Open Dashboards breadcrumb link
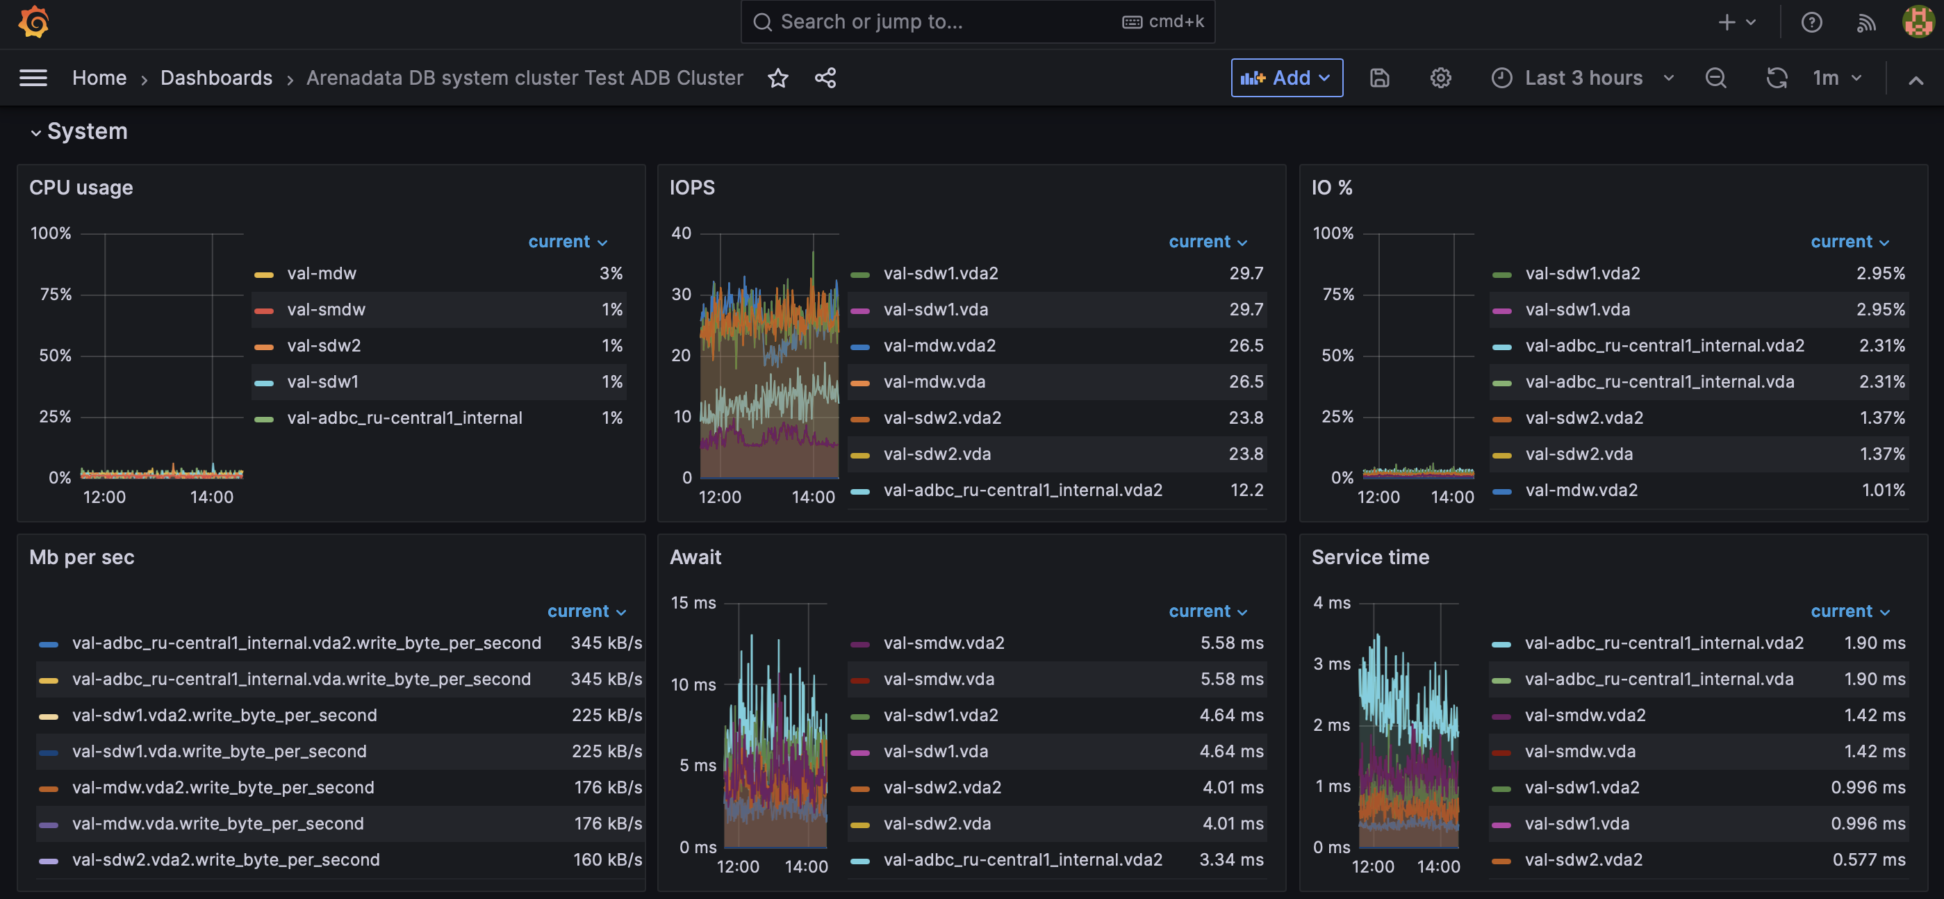Image resolution: width=1944 pixels, height=899 pixels. (x=216, y=78)
